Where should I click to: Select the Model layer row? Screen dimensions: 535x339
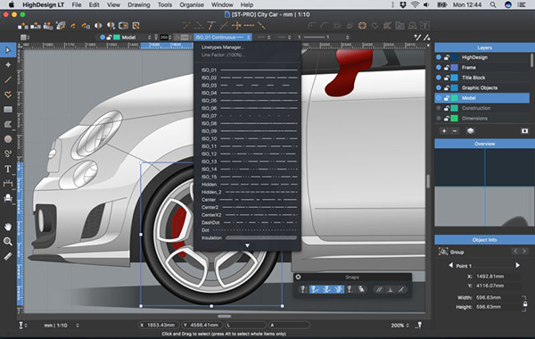click(481, 98)
